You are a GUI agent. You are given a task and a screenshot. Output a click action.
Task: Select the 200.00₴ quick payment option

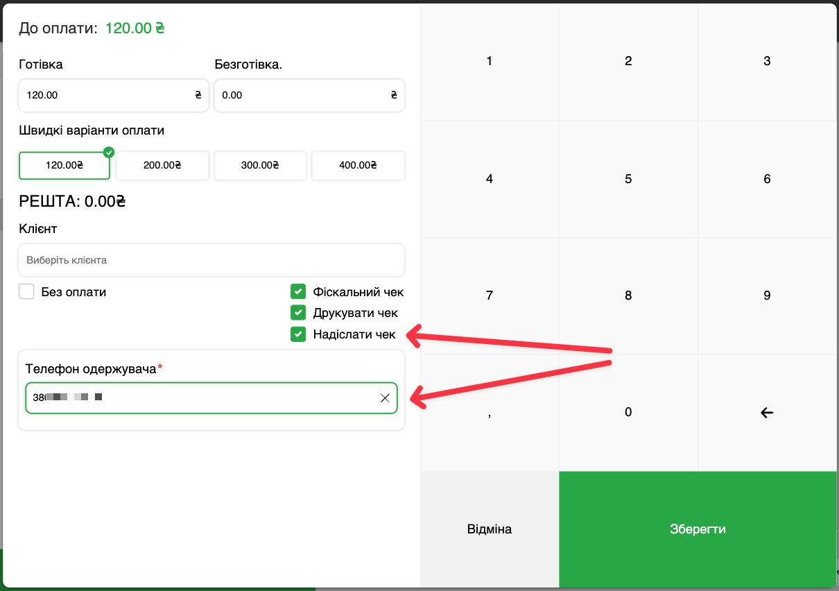coord(162,166)
